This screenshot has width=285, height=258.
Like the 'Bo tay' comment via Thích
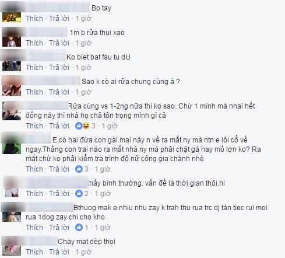coord(34,19)
